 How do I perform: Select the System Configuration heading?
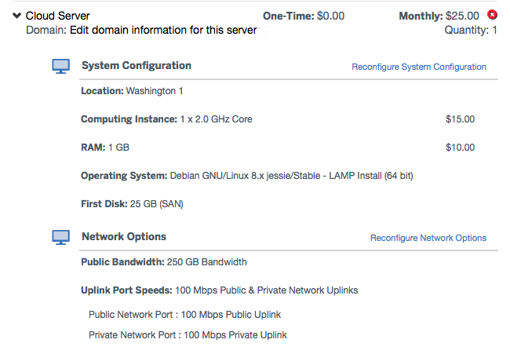click(137, 66)
